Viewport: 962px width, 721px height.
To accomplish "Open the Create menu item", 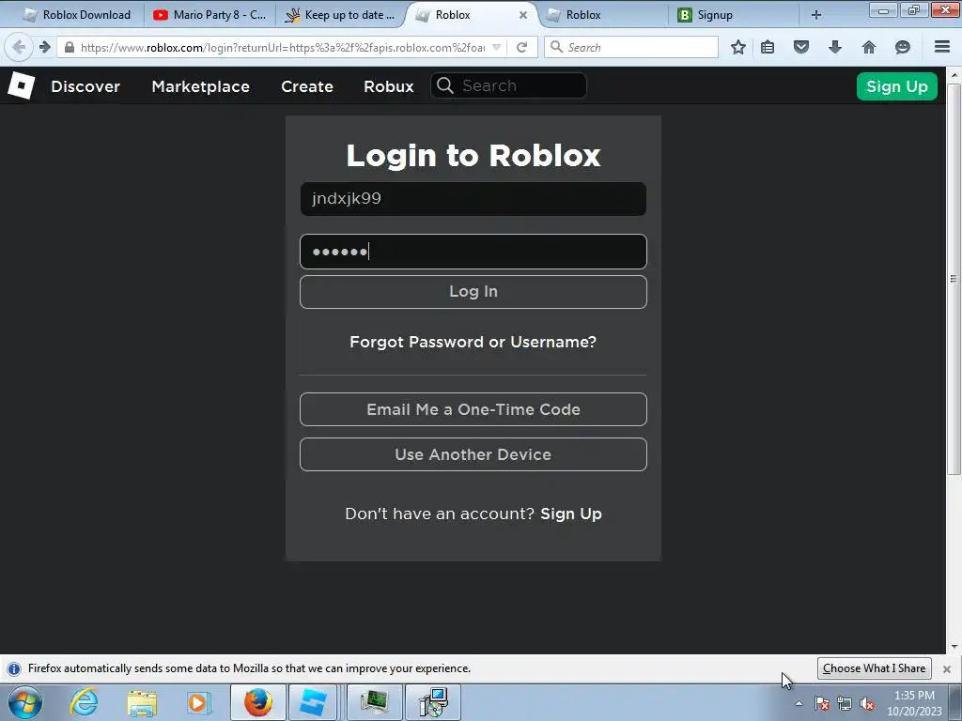I will pos(307,86).
